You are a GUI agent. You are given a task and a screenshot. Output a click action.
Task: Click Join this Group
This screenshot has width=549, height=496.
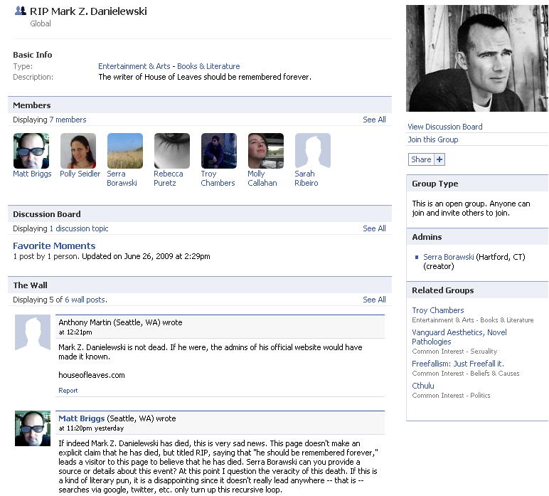coord(433,139)
